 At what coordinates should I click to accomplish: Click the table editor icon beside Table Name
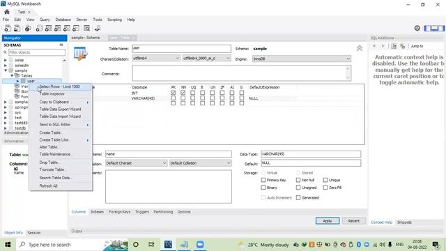81,54
